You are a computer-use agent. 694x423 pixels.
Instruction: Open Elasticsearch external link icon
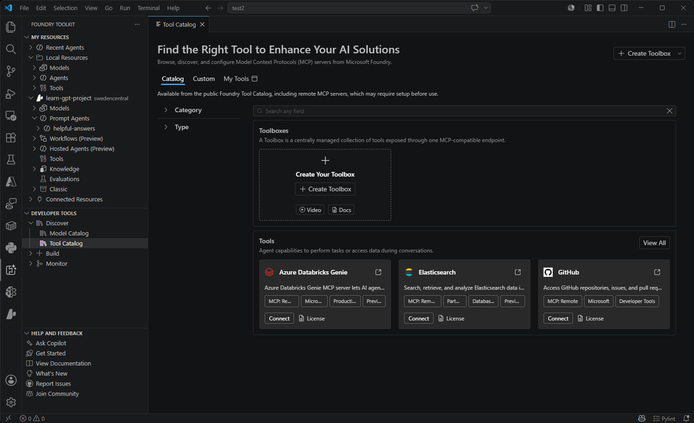(518, 272)
